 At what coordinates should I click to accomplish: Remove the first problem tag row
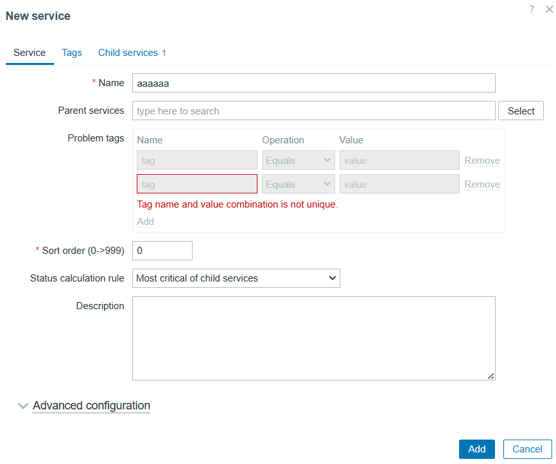point(482,161)
